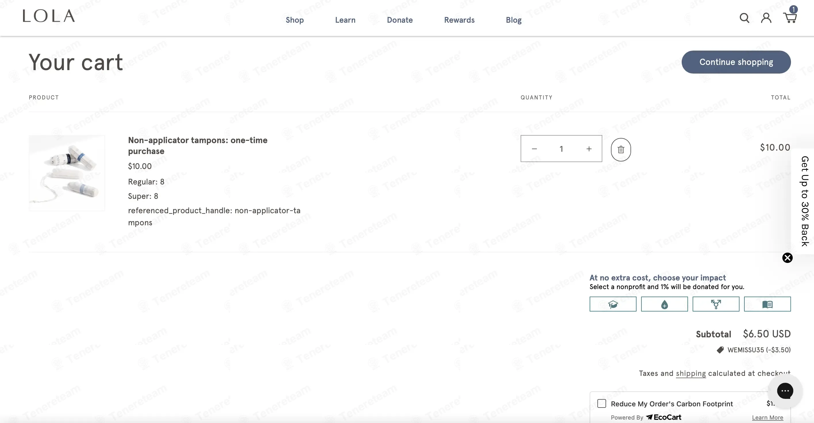Click the unit price $10.00 under product title
This screenshot has height=423, width=814.
140,166
